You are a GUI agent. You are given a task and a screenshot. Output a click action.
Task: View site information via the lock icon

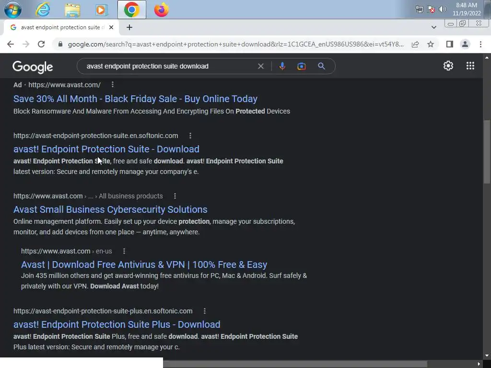pos(60,44)
